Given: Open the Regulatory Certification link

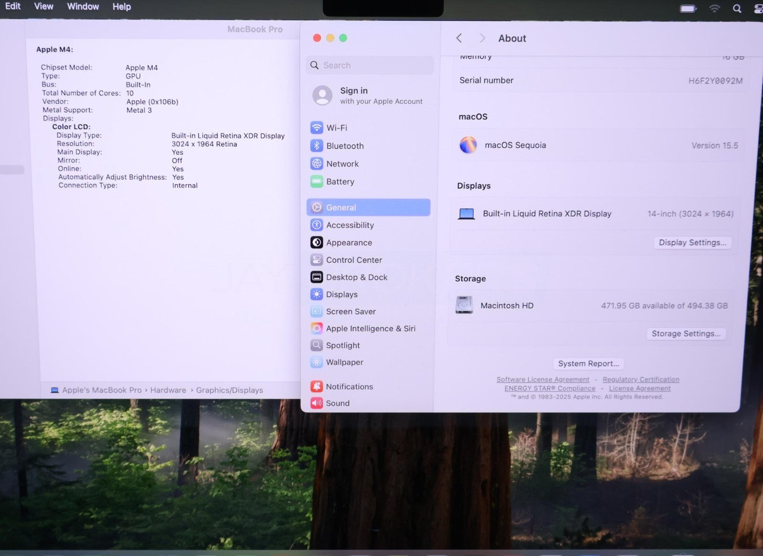Looking at the screenshot, I should (x=640, y=379).
